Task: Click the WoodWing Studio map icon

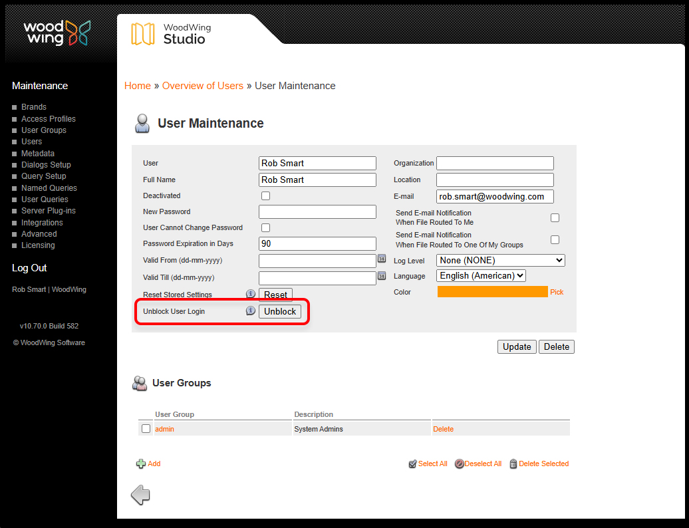Action: (143, 34)
